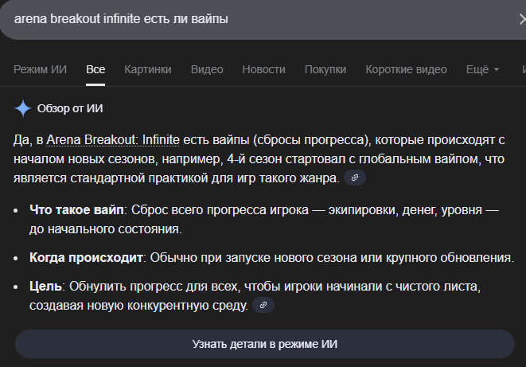This screenshot has height=367, width=526.
Task: Select the Все tab
Action: tap(95, 69)
